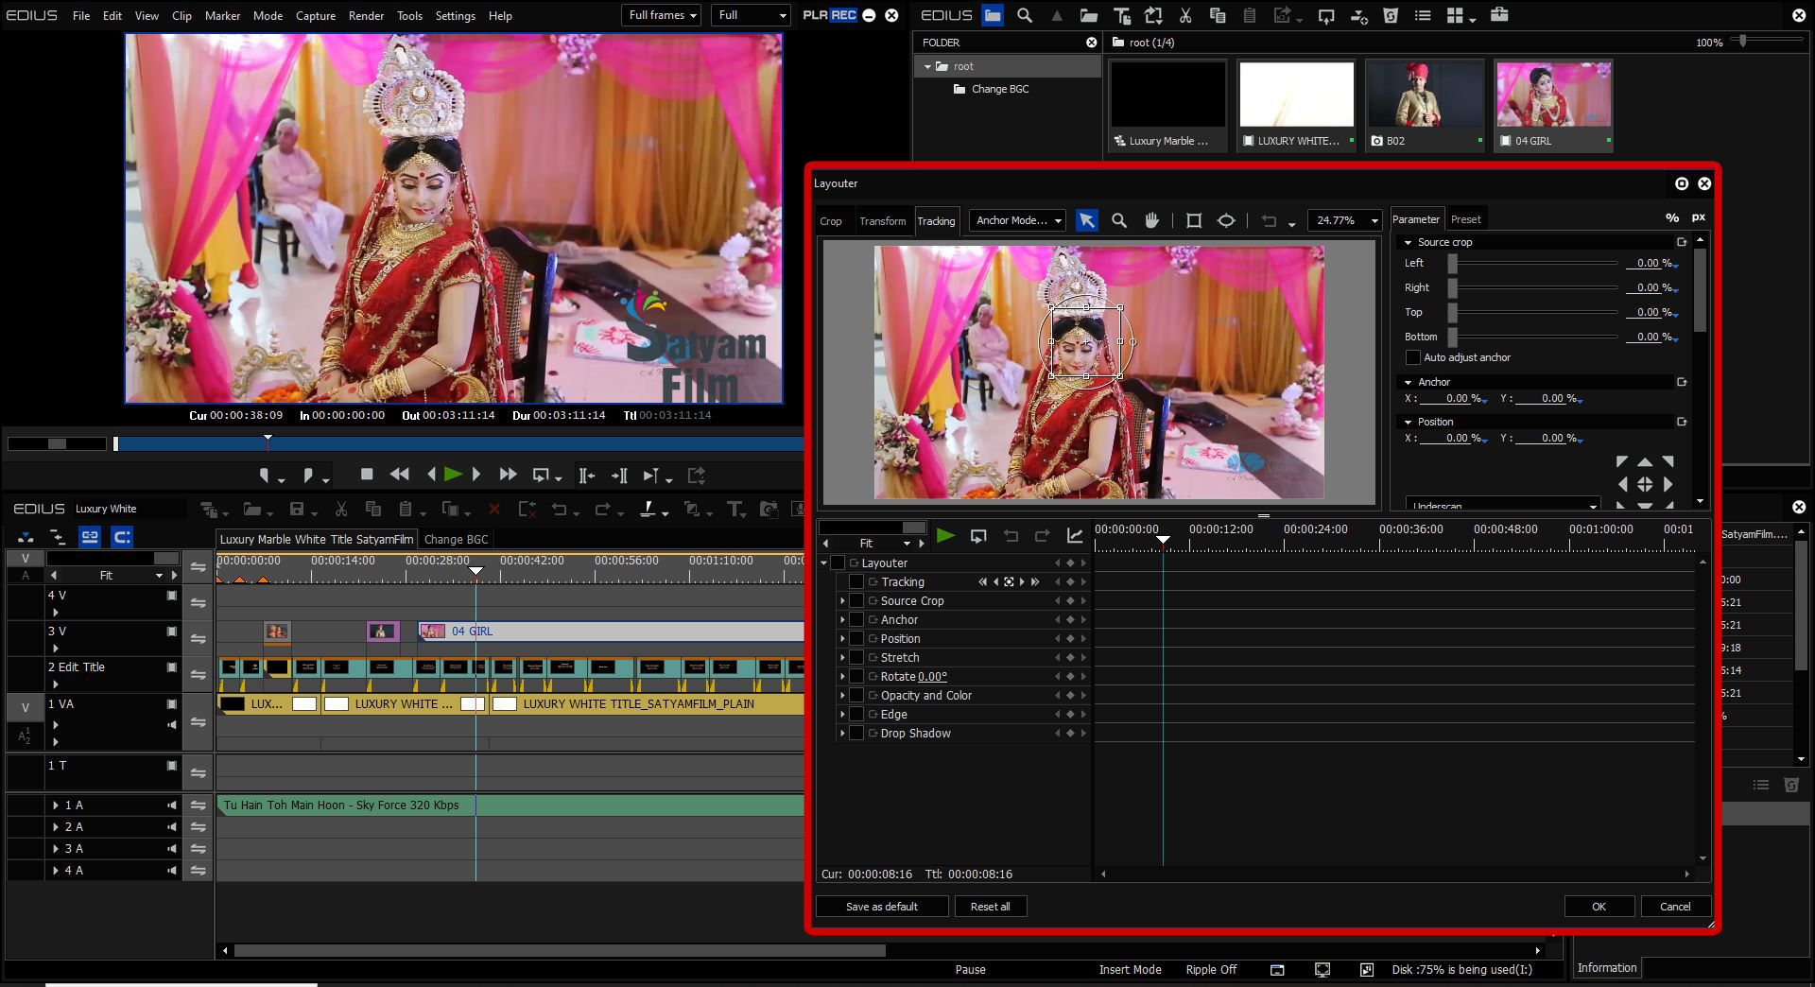The image size is (1815, 987).
Task: Open the search icon in the bin toolbar
Action: [x=1025, y=15]
